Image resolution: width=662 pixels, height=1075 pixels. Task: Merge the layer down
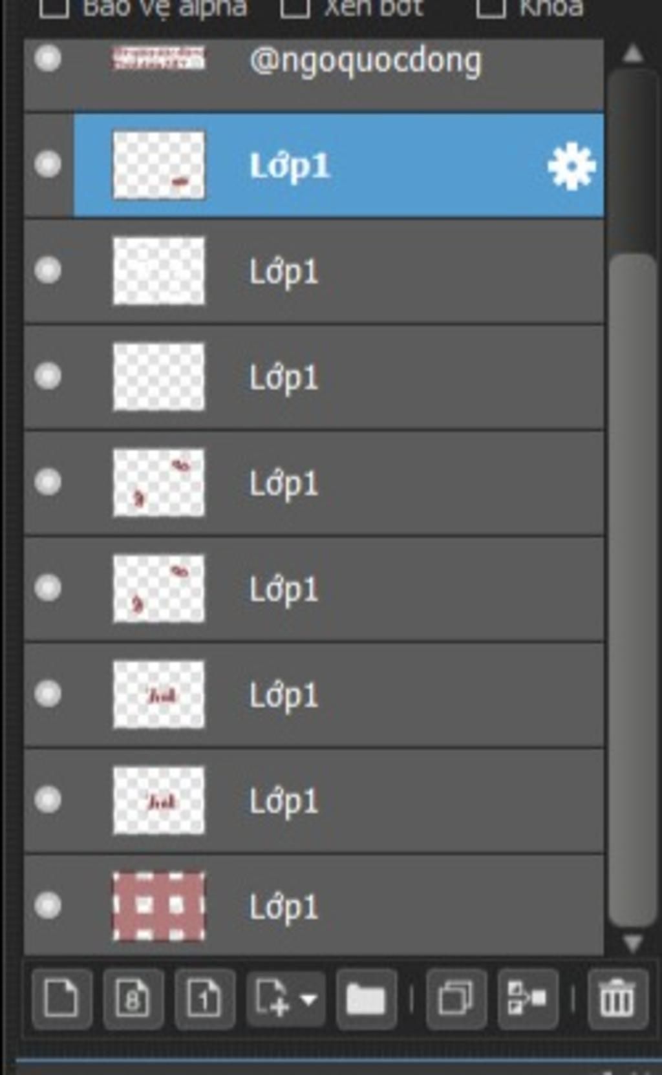pos(528,999)
